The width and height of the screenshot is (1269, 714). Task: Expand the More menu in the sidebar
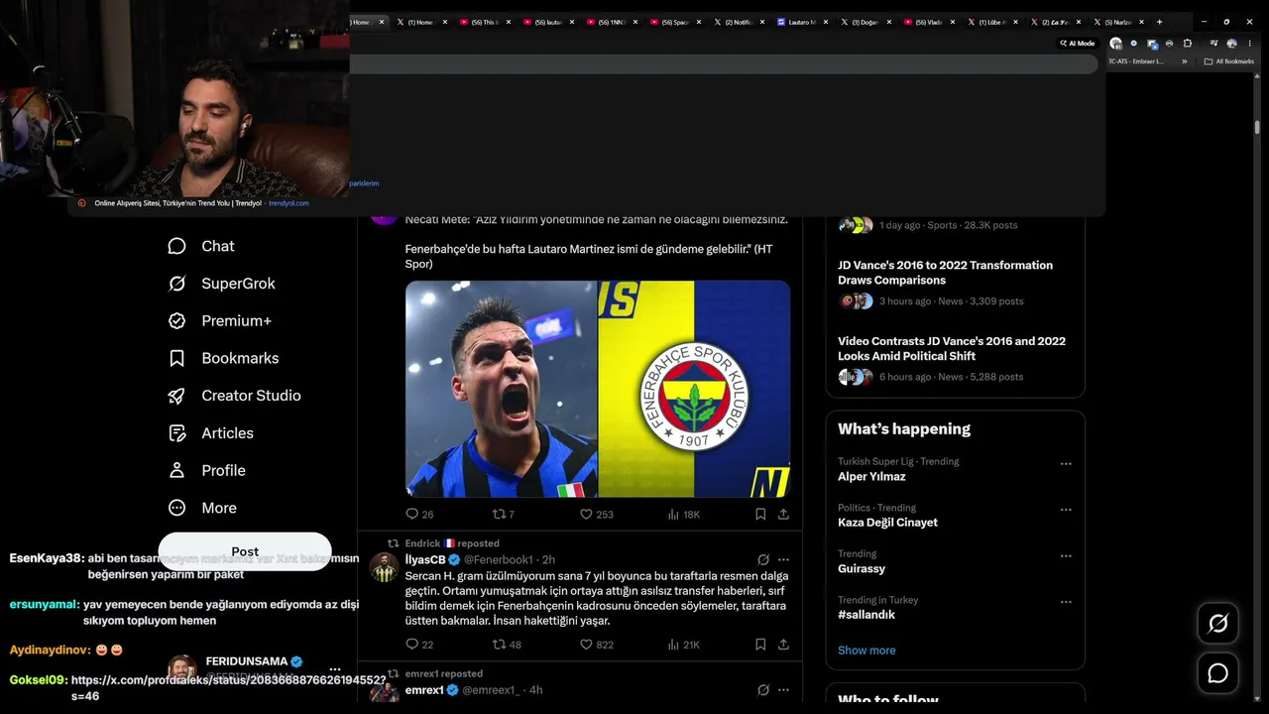click(x=202, y=508)
